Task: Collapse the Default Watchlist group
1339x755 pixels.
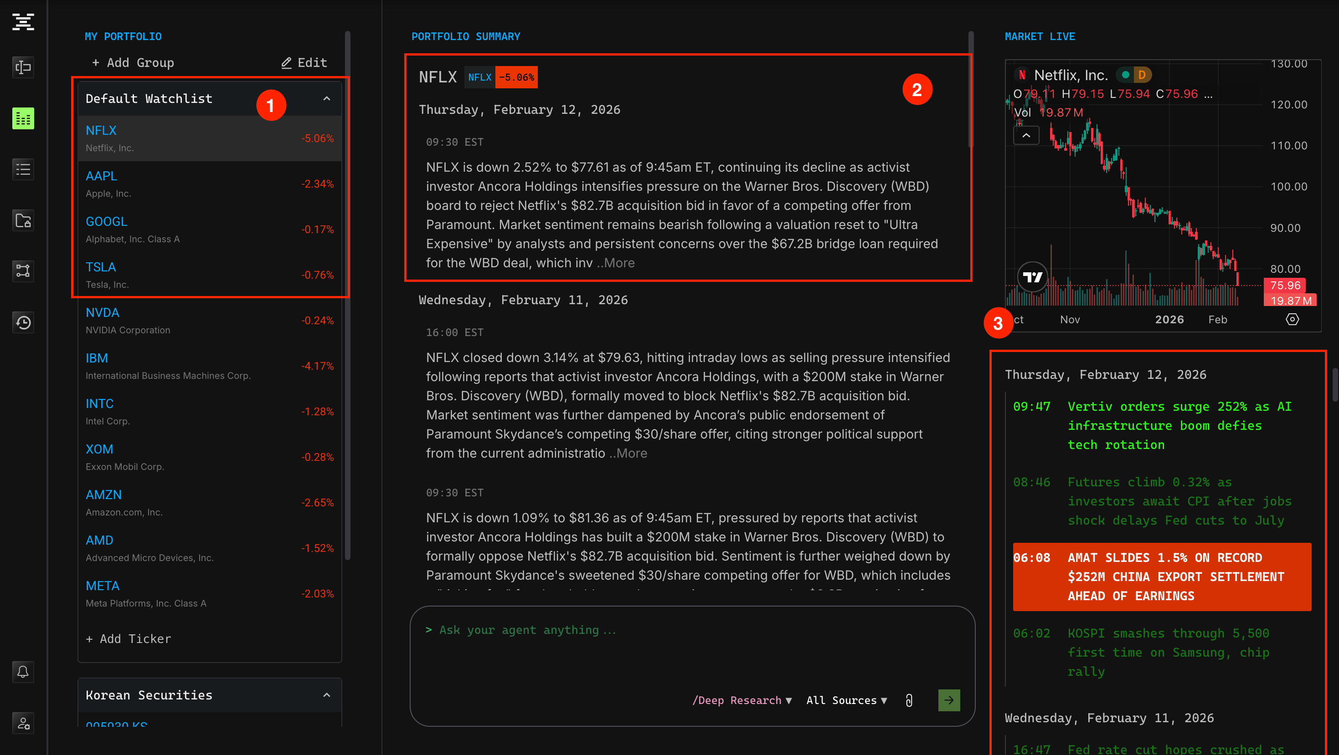Action: click(326, 99)
